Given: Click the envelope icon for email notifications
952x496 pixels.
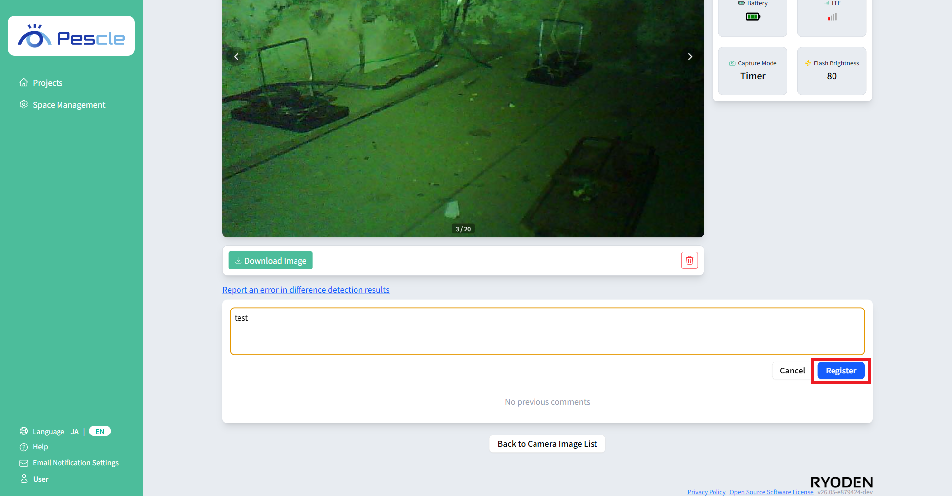Looking at the screenshot, I should (x=24, y=463).
